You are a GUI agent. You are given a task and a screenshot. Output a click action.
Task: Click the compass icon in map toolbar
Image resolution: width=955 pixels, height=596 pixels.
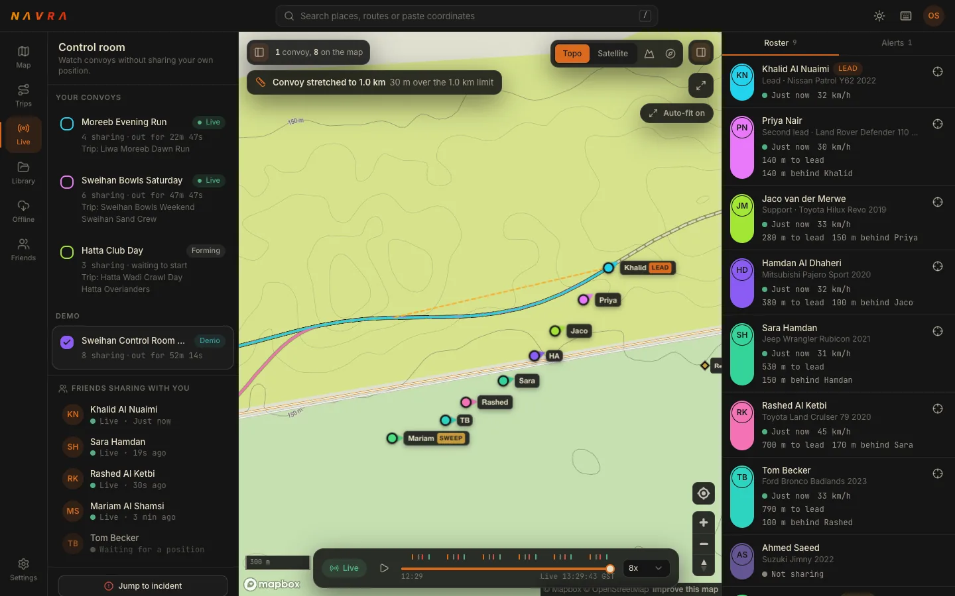click(x=670, y=54)
